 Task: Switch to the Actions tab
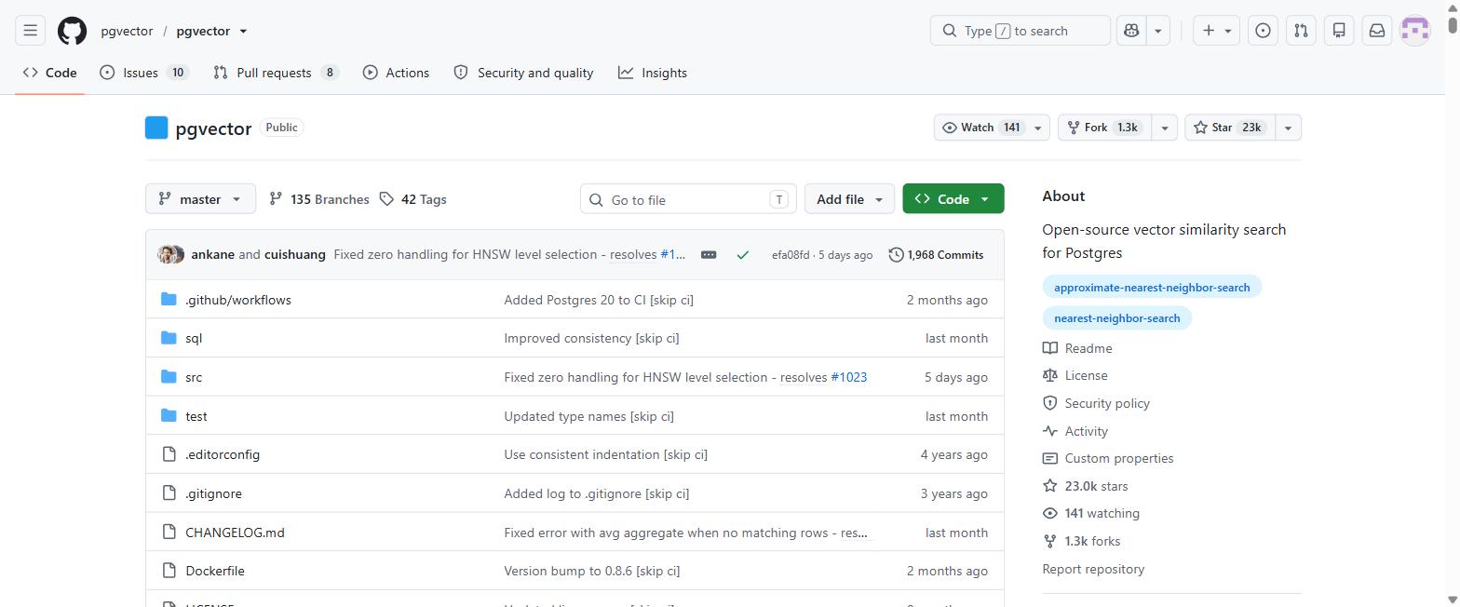(396, 73)
